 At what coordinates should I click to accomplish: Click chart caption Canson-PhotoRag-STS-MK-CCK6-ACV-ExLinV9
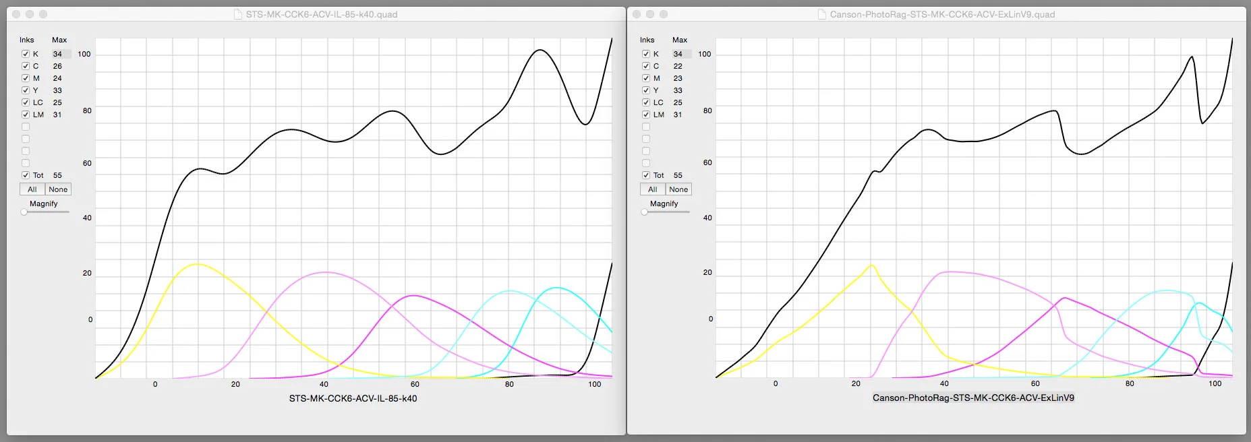click(973, 398)
